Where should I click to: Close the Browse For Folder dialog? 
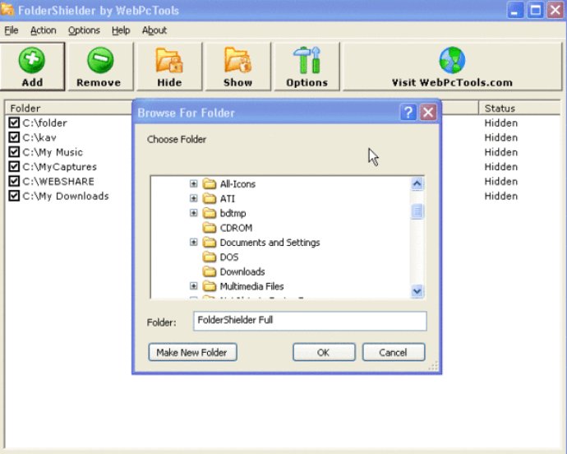pyautogui.click(x=428, y=113)
